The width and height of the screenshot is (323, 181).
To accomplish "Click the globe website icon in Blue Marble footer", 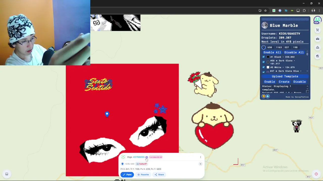I will (268, 96).
